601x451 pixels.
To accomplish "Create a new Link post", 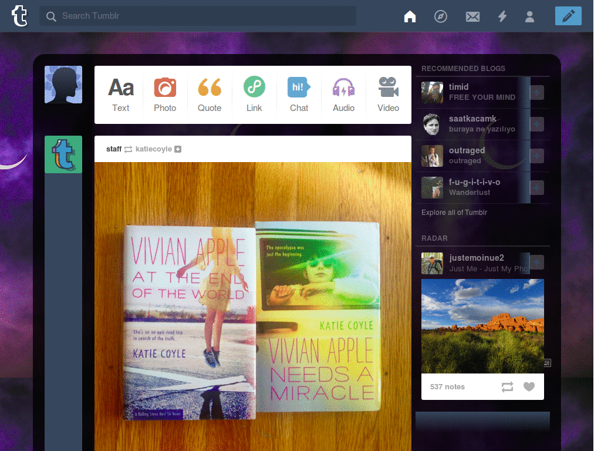I will tap(254, 95).
